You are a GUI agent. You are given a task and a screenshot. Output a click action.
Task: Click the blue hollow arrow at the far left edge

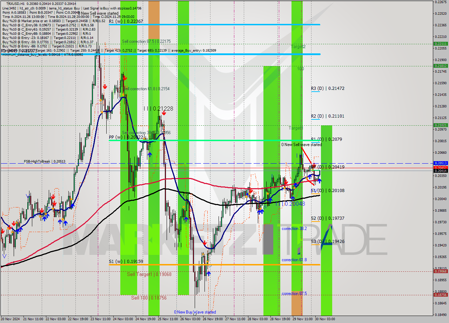point(4,256)
